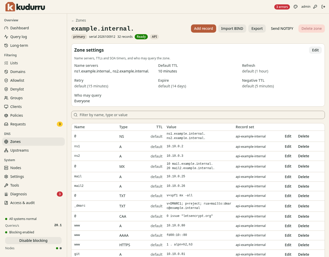Click the Delete zone button
Image resolution: width=329 pixels, height=257 pixels.
point(312,29)
